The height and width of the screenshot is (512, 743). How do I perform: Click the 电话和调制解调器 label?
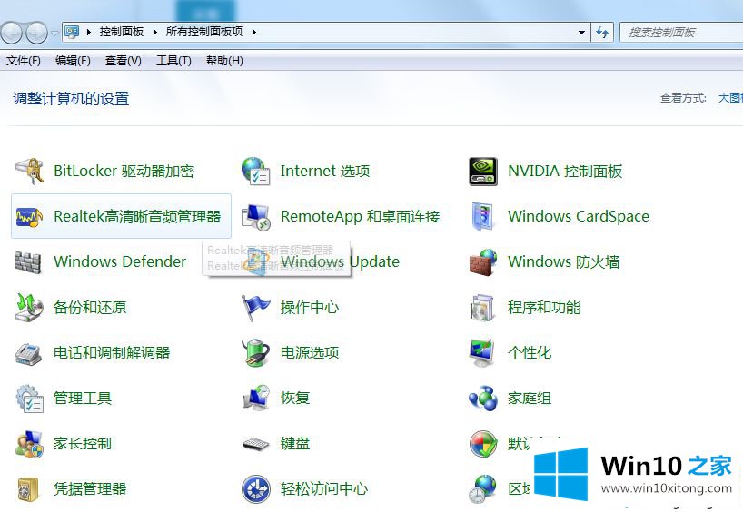tap(112, 353)
